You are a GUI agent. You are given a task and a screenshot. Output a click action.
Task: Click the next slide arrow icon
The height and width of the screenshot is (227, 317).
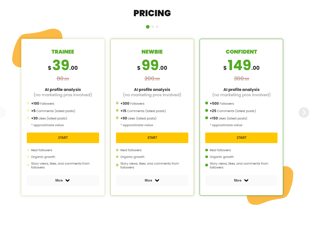304,112
